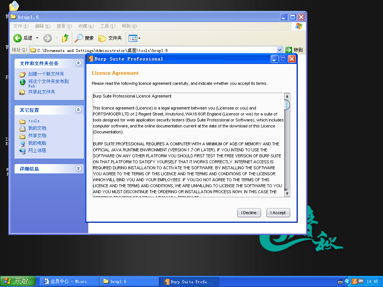Collapse the 其它位置 panel

(79, 110)
